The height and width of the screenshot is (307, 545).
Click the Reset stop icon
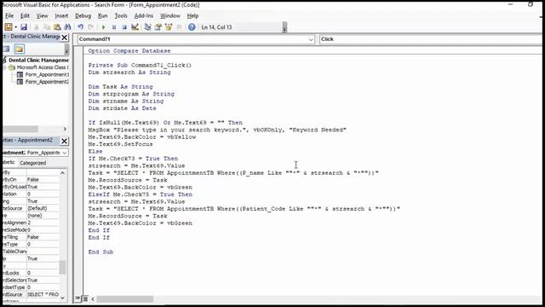point(124,26)
